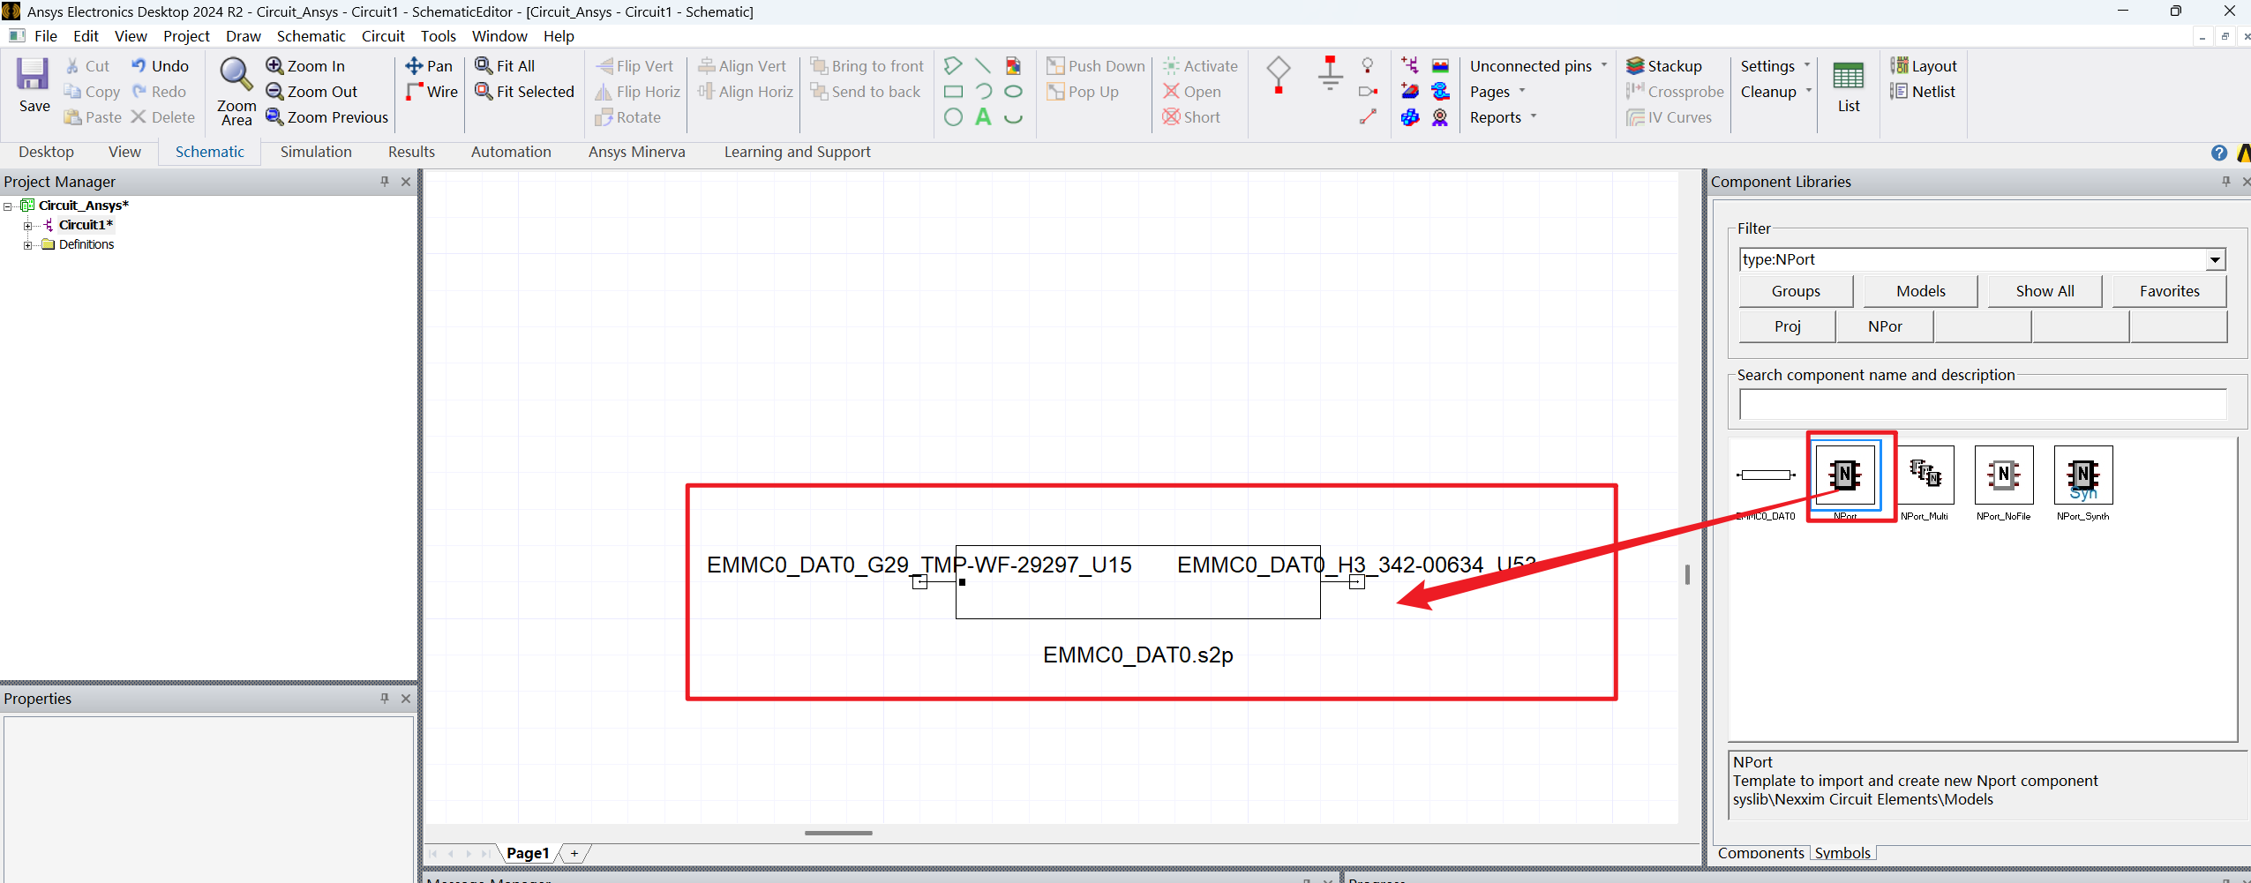Click the Undo button
The width and height of the screenshot is (2251, 883).
click(x=160, y=66)
